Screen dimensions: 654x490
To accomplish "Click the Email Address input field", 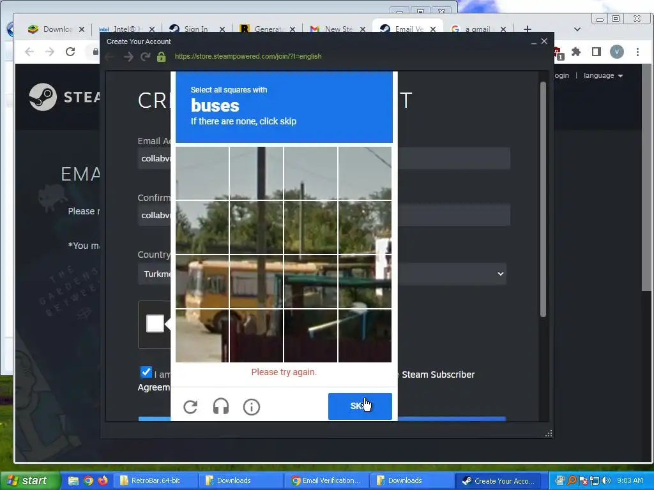I will (x=324, y=158).
